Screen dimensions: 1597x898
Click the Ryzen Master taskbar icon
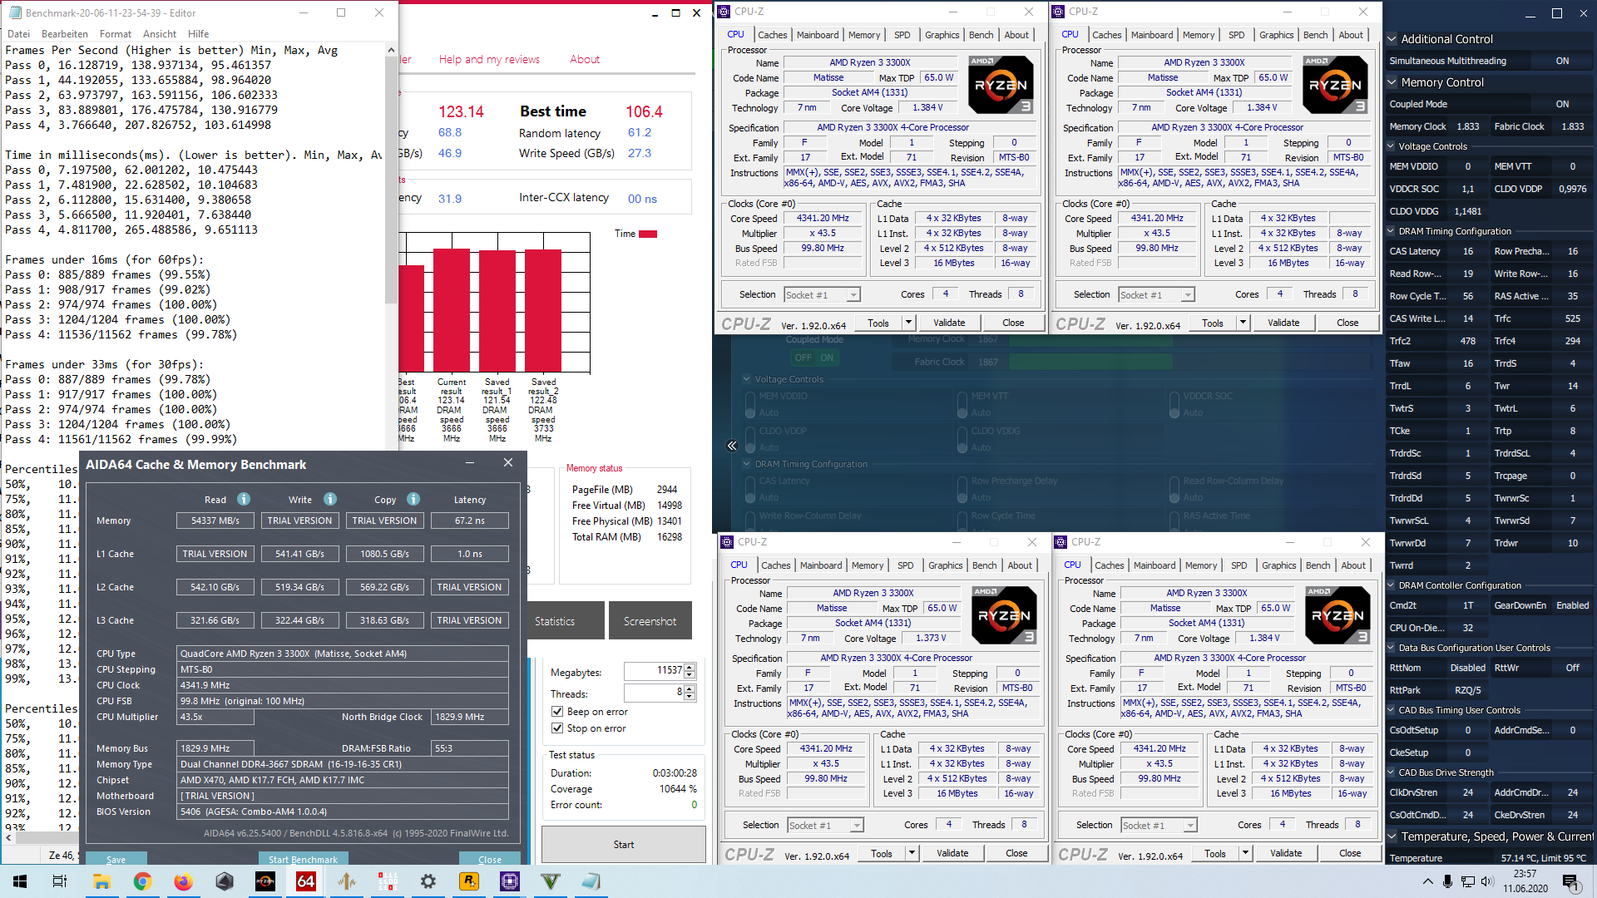point(265,881)
